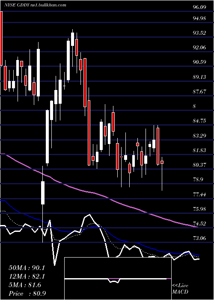Viewport: 214px width, 300px height.
Task: Click inside the MACD inset panel
Action: coord(118,279)
